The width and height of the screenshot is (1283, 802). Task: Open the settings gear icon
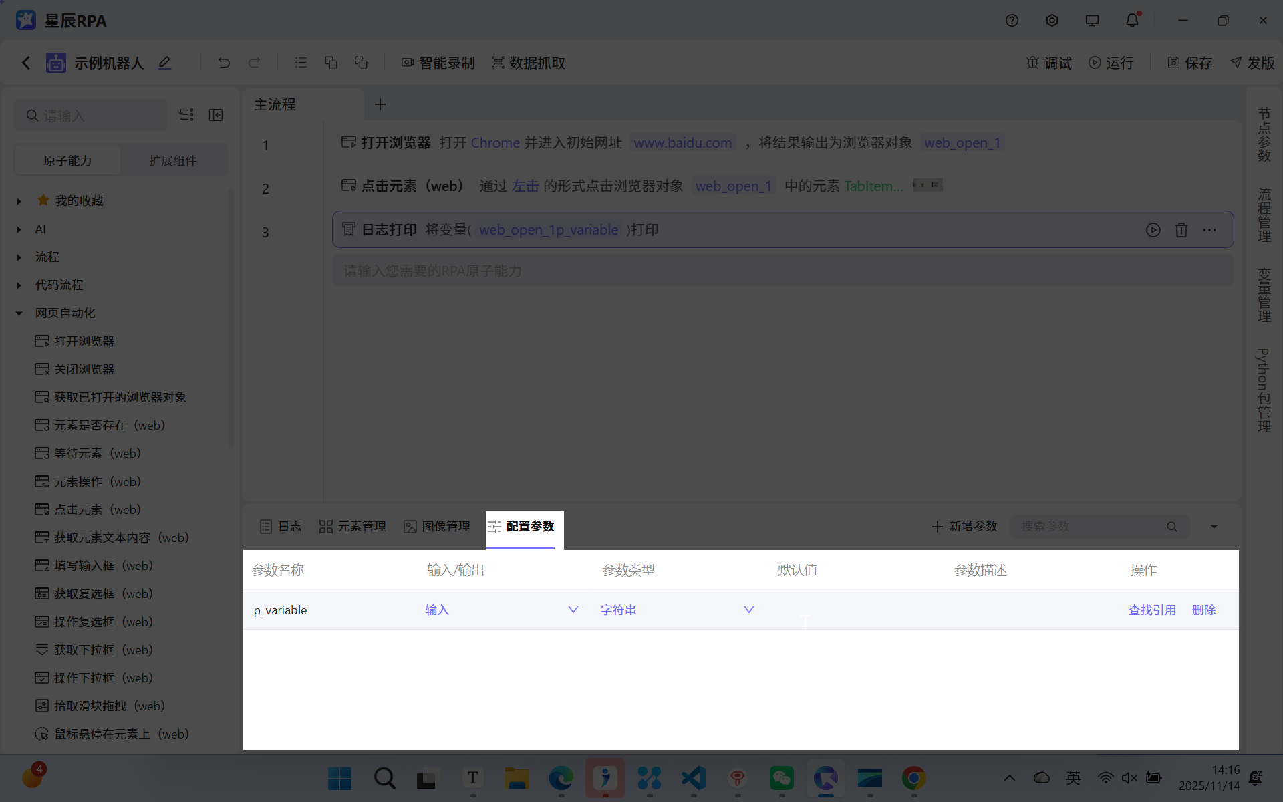click(1052, 20)
